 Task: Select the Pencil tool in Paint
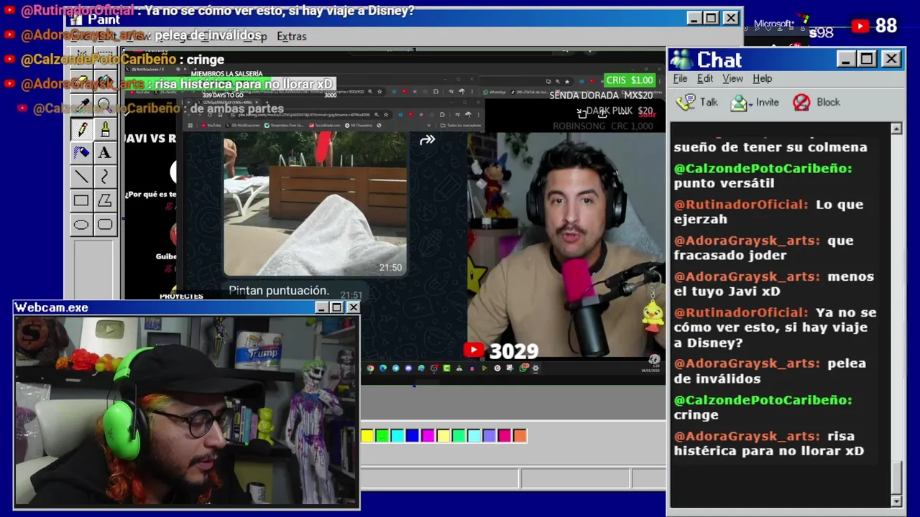tap(81, 129)
